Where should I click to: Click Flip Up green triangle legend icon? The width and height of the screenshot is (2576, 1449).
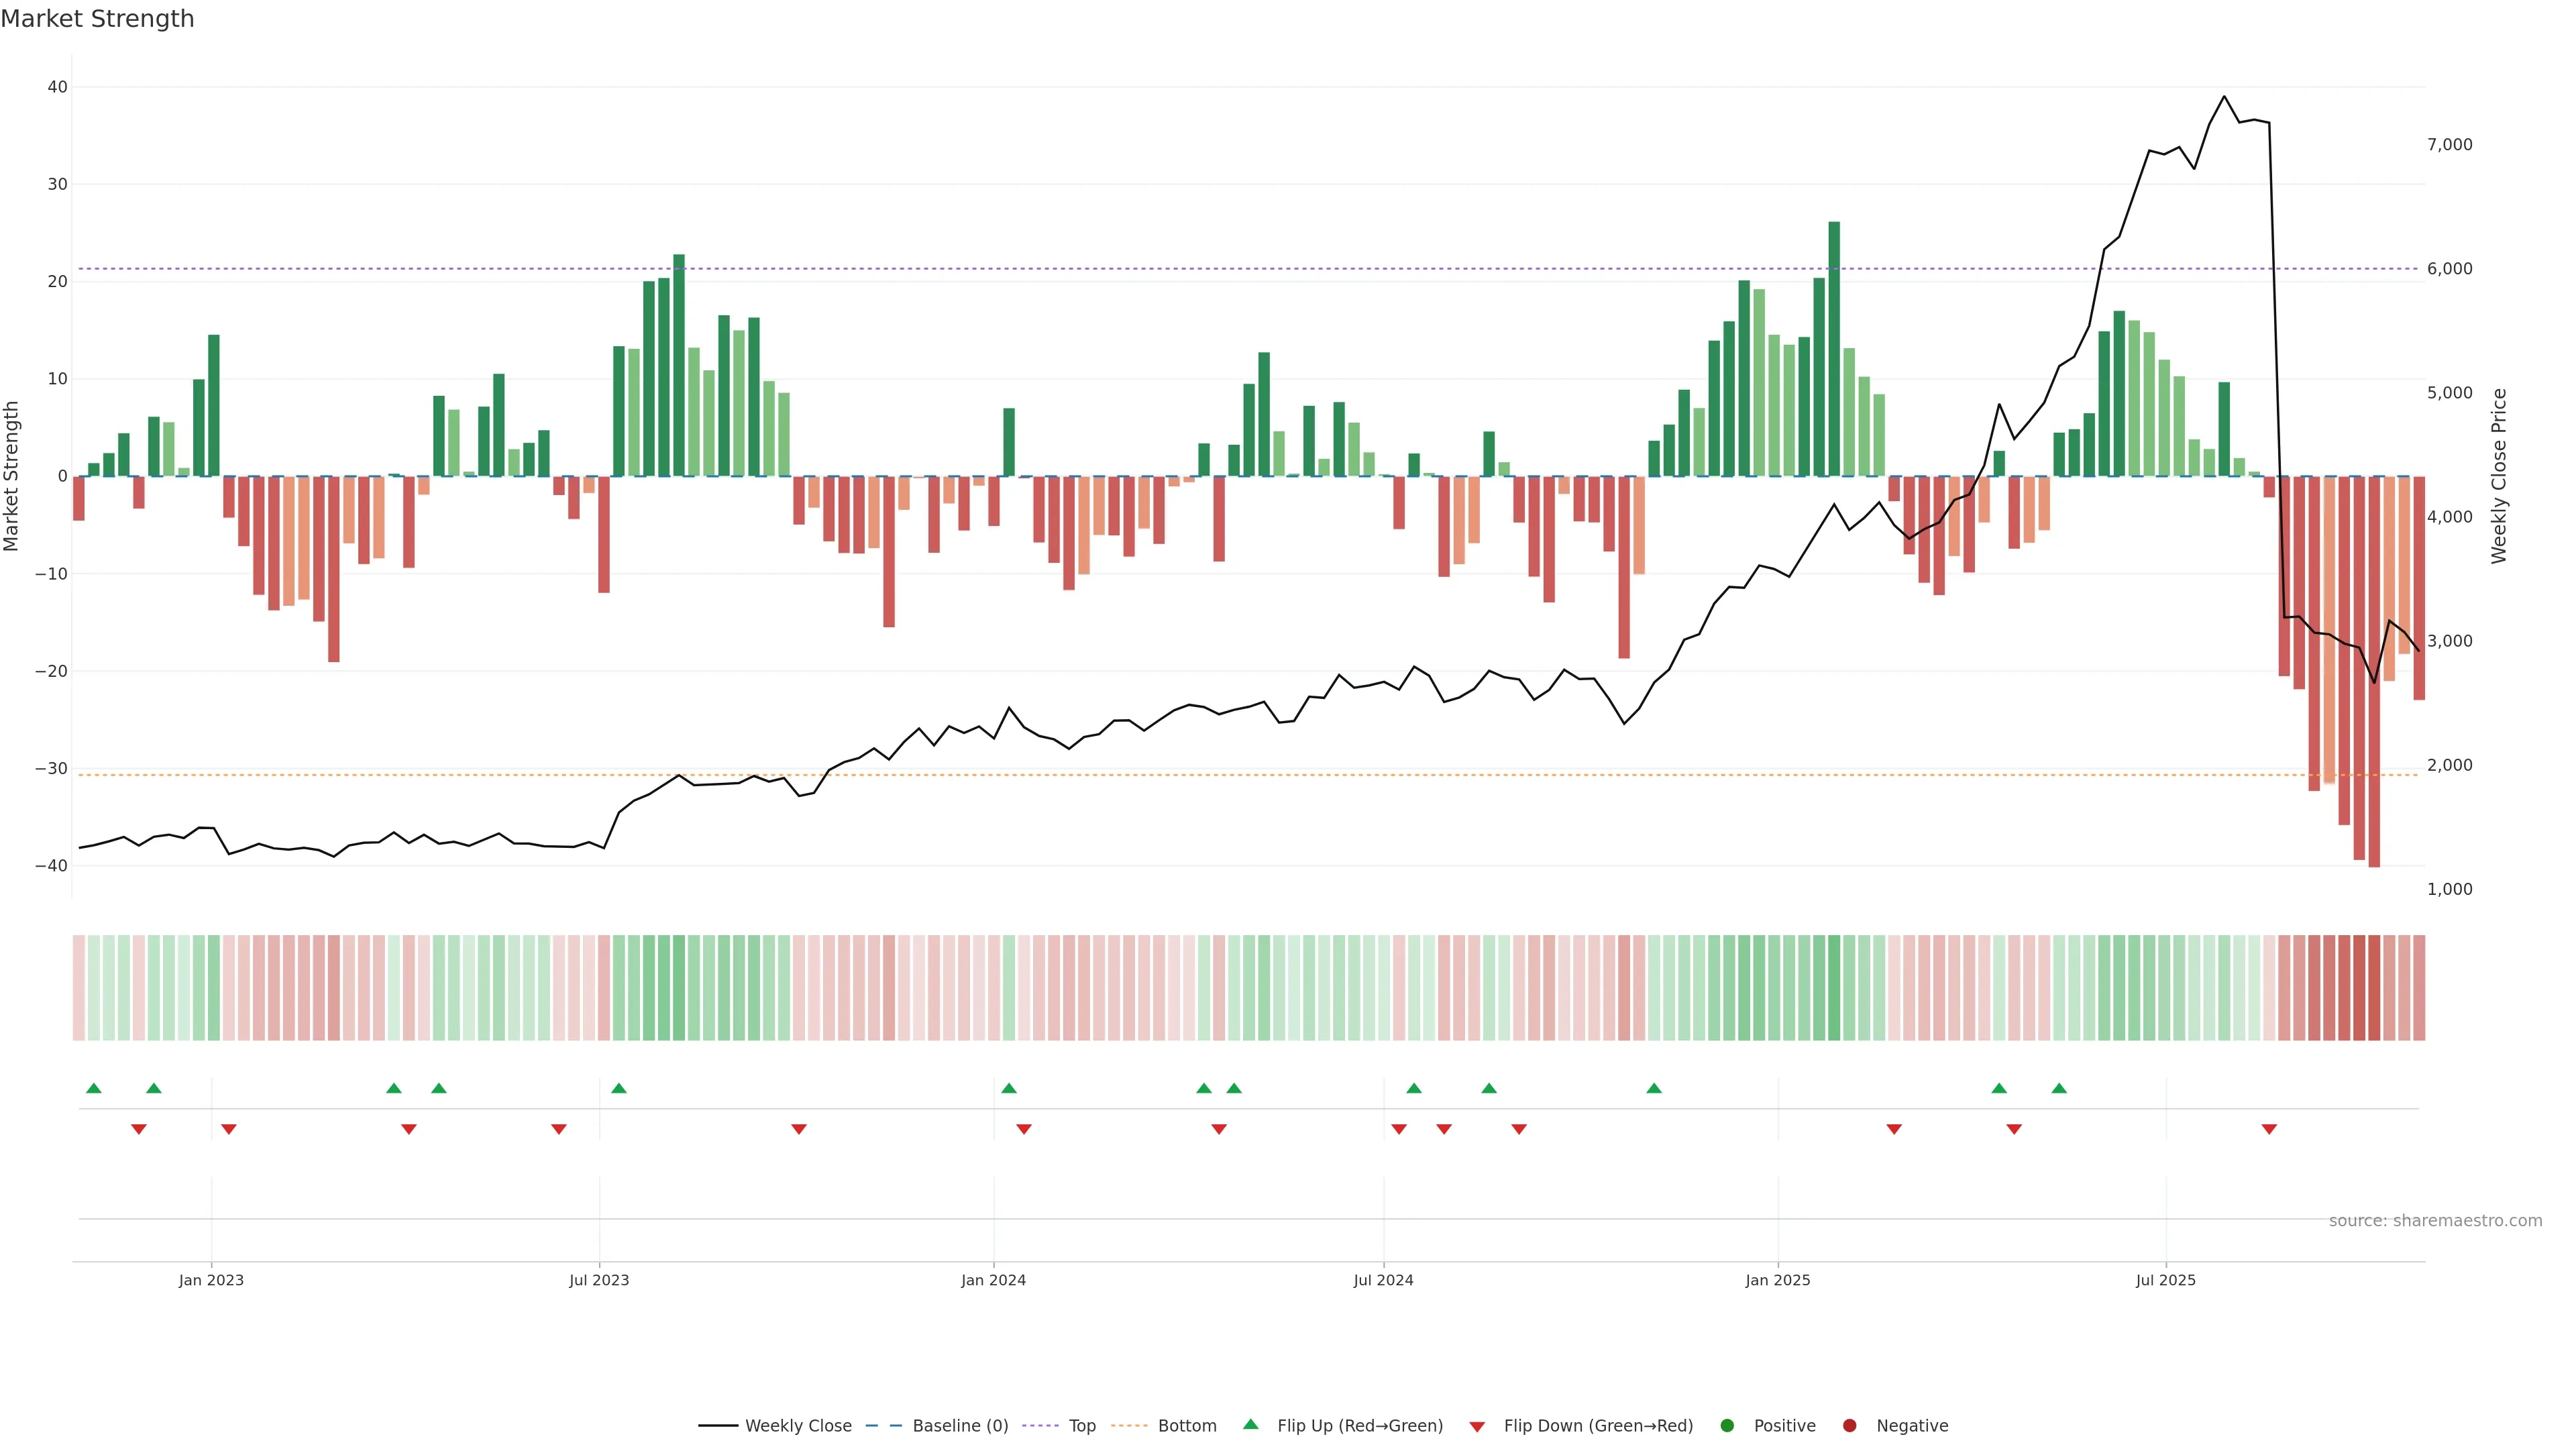point(1250,1425)
